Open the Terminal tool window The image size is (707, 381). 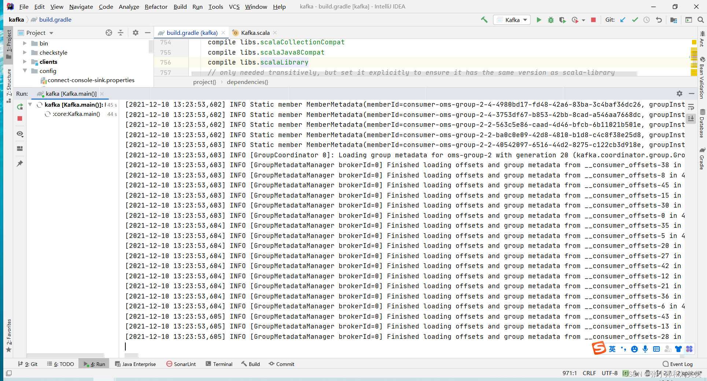click(x=219, y=364)
